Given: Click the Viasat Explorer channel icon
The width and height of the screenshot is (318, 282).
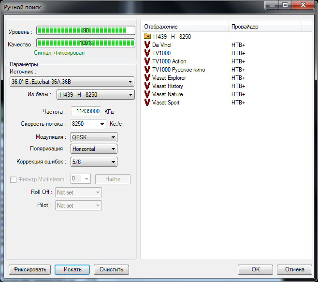Looking at the screenshot, I should coord(147,78).
